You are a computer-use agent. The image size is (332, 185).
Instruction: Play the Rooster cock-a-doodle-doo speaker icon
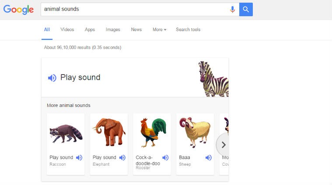point(165,158)
